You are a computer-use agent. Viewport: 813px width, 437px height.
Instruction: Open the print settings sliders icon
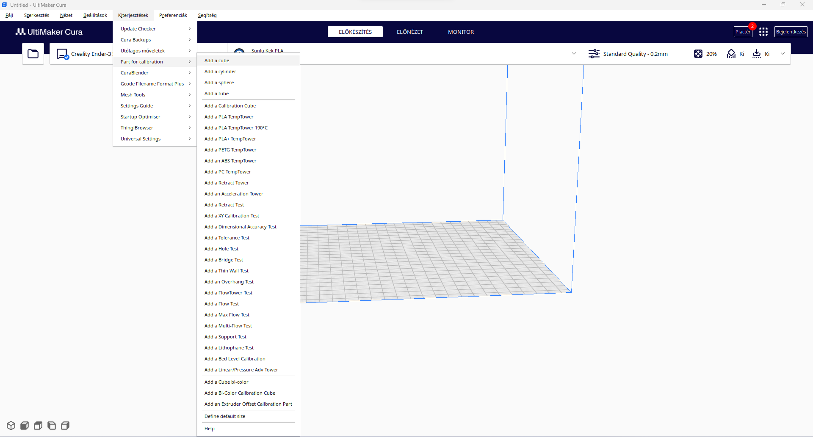click(x=594, y=54)
